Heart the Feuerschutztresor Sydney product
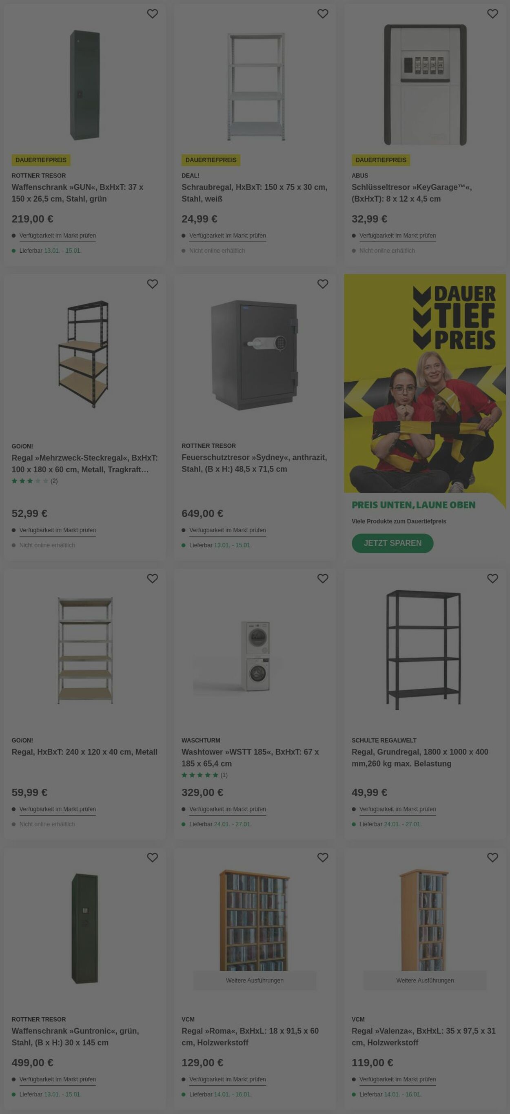 (322, 284)
